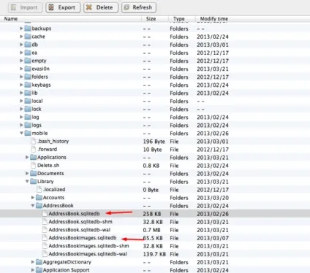
Task: Click the AddressBook.sqlitedb file icon
Action: tap(45, 214)
